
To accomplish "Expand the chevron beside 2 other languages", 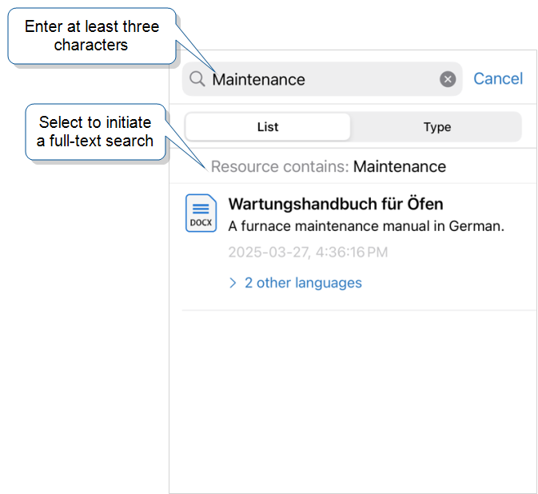I will click(233, 283).
